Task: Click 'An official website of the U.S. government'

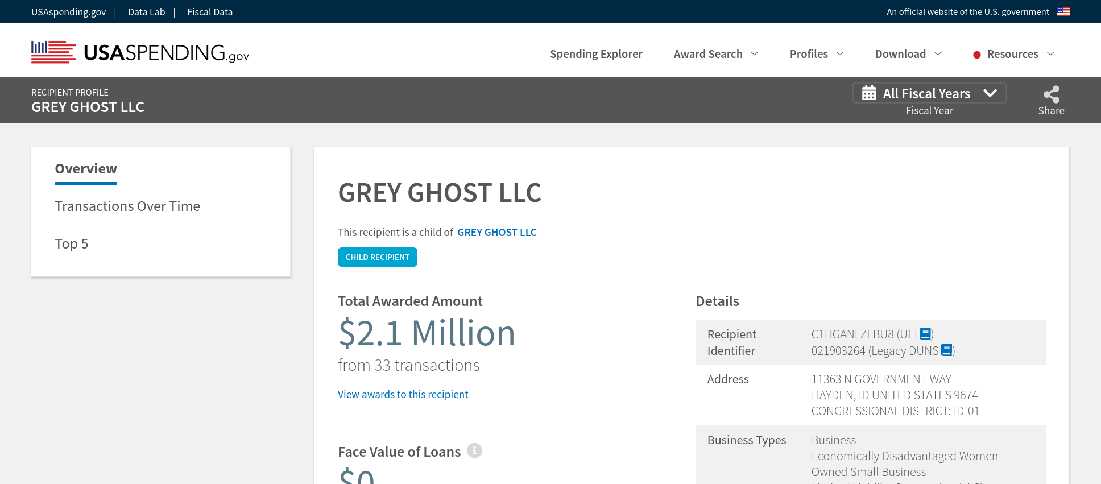Action: point(968,11)
